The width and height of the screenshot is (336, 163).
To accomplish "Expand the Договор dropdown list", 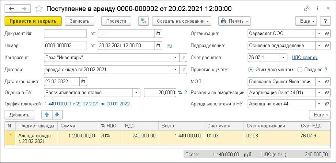I will point(175,70).
